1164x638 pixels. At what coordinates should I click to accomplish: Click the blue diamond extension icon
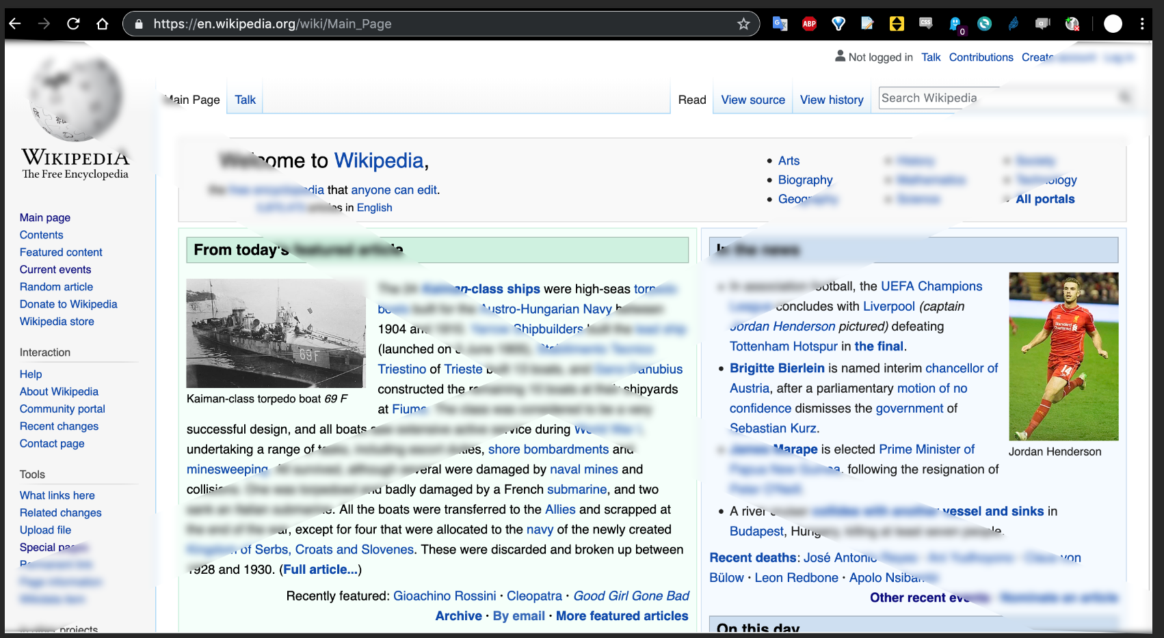tap(838, 24)
